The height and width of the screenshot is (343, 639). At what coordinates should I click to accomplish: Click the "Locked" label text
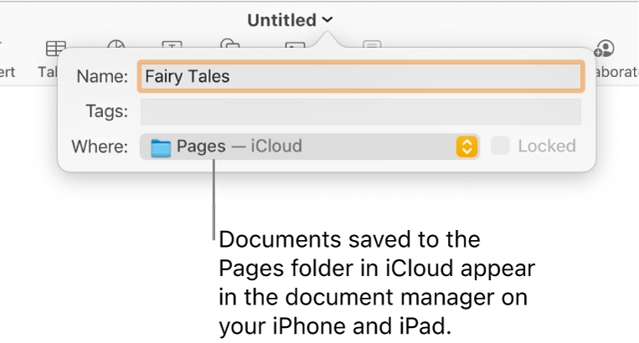[546, 146]
